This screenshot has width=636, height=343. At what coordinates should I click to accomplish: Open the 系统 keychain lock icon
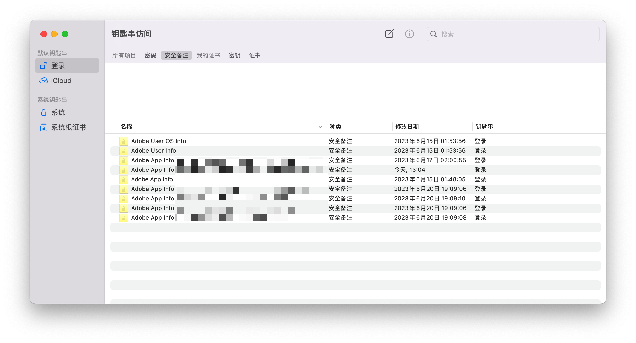pos(44,112)
